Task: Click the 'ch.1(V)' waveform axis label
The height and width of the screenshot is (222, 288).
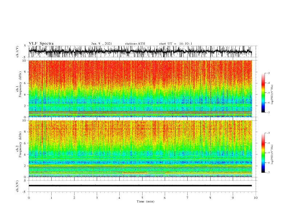Action: click(x=17, y=52)
